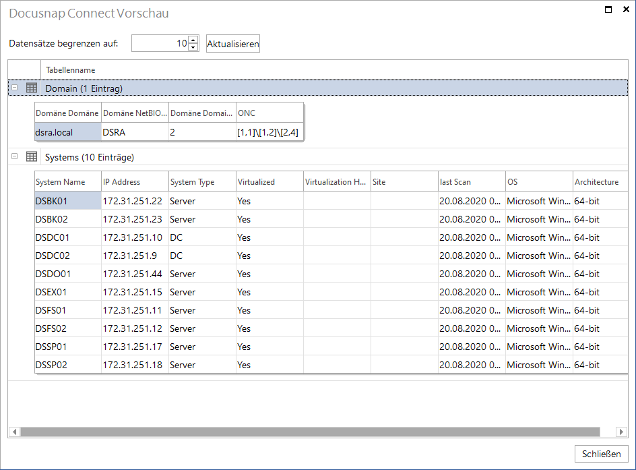The width and height of the screenshot is (636, 470).
Task: Click the IP Address column header
Action: tap(135, 182)
